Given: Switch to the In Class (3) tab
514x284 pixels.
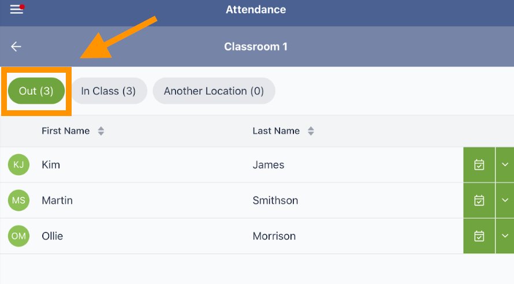Looking at the screenshot, I should [x=109, y=91].
